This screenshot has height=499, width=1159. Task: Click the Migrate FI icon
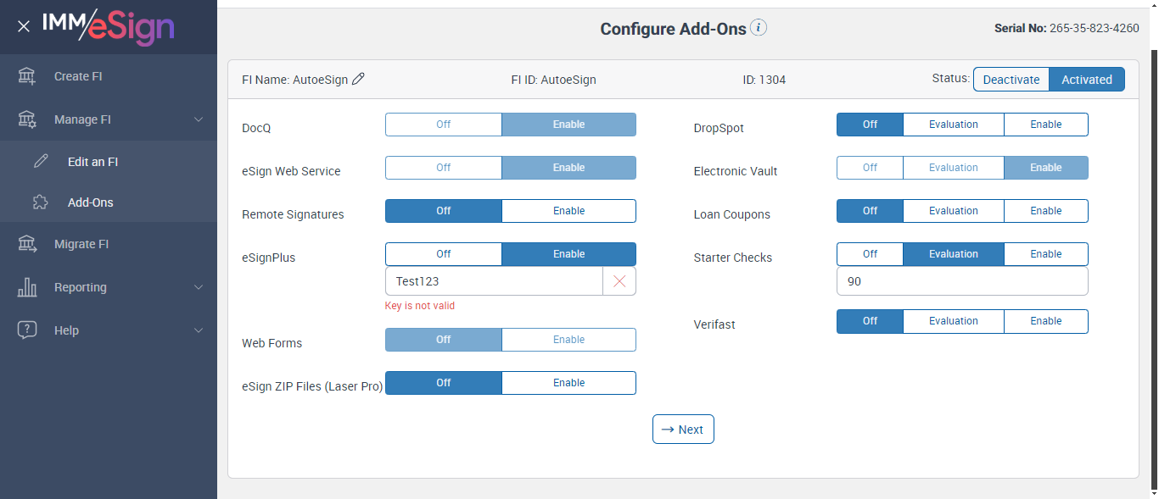tap(27, 244)
